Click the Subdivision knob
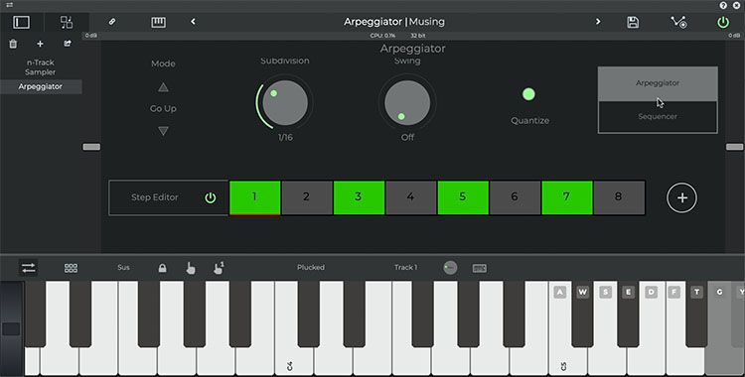Image resolution: width=745 pixels, height=377 pixels. [285, 103]
